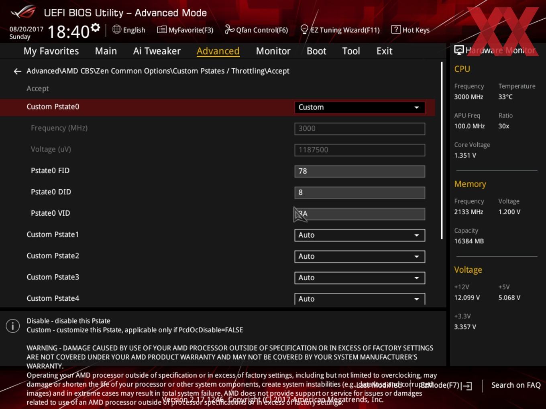Click the Pstate0 DID label

click(51, 192)
